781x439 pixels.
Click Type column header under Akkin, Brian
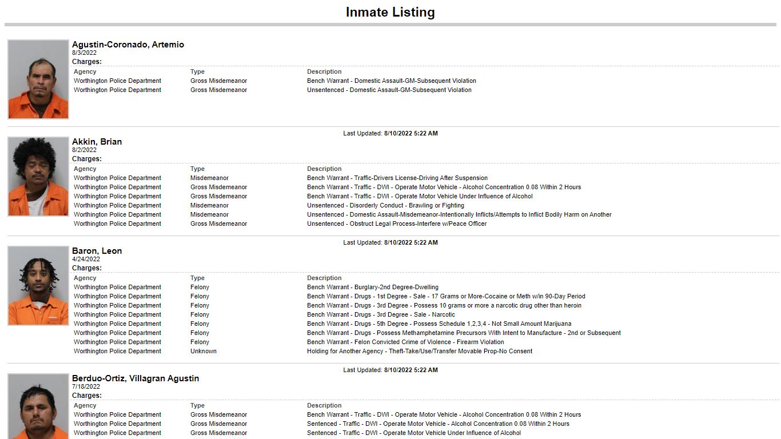pyautogui.click(x=197, y=169)
